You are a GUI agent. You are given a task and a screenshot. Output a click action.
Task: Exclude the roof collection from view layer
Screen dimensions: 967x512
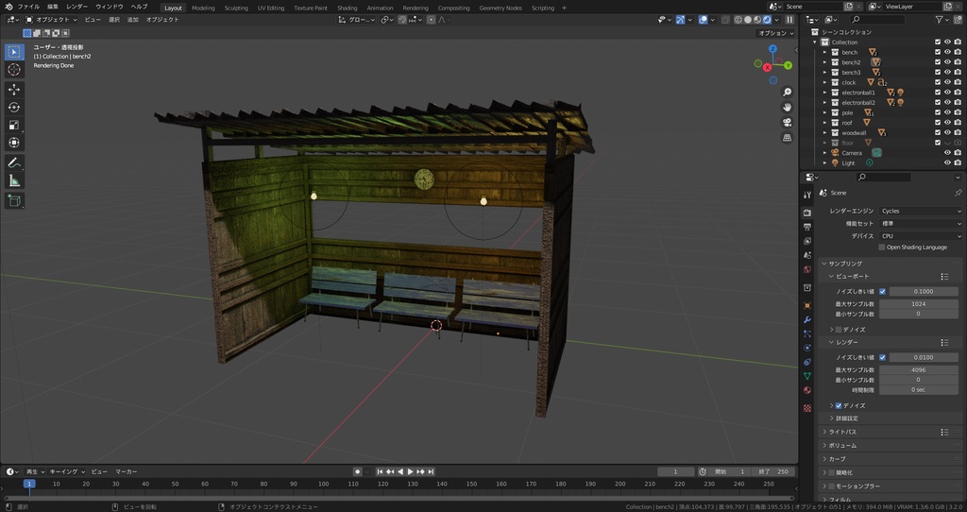(x=938, y=123)
